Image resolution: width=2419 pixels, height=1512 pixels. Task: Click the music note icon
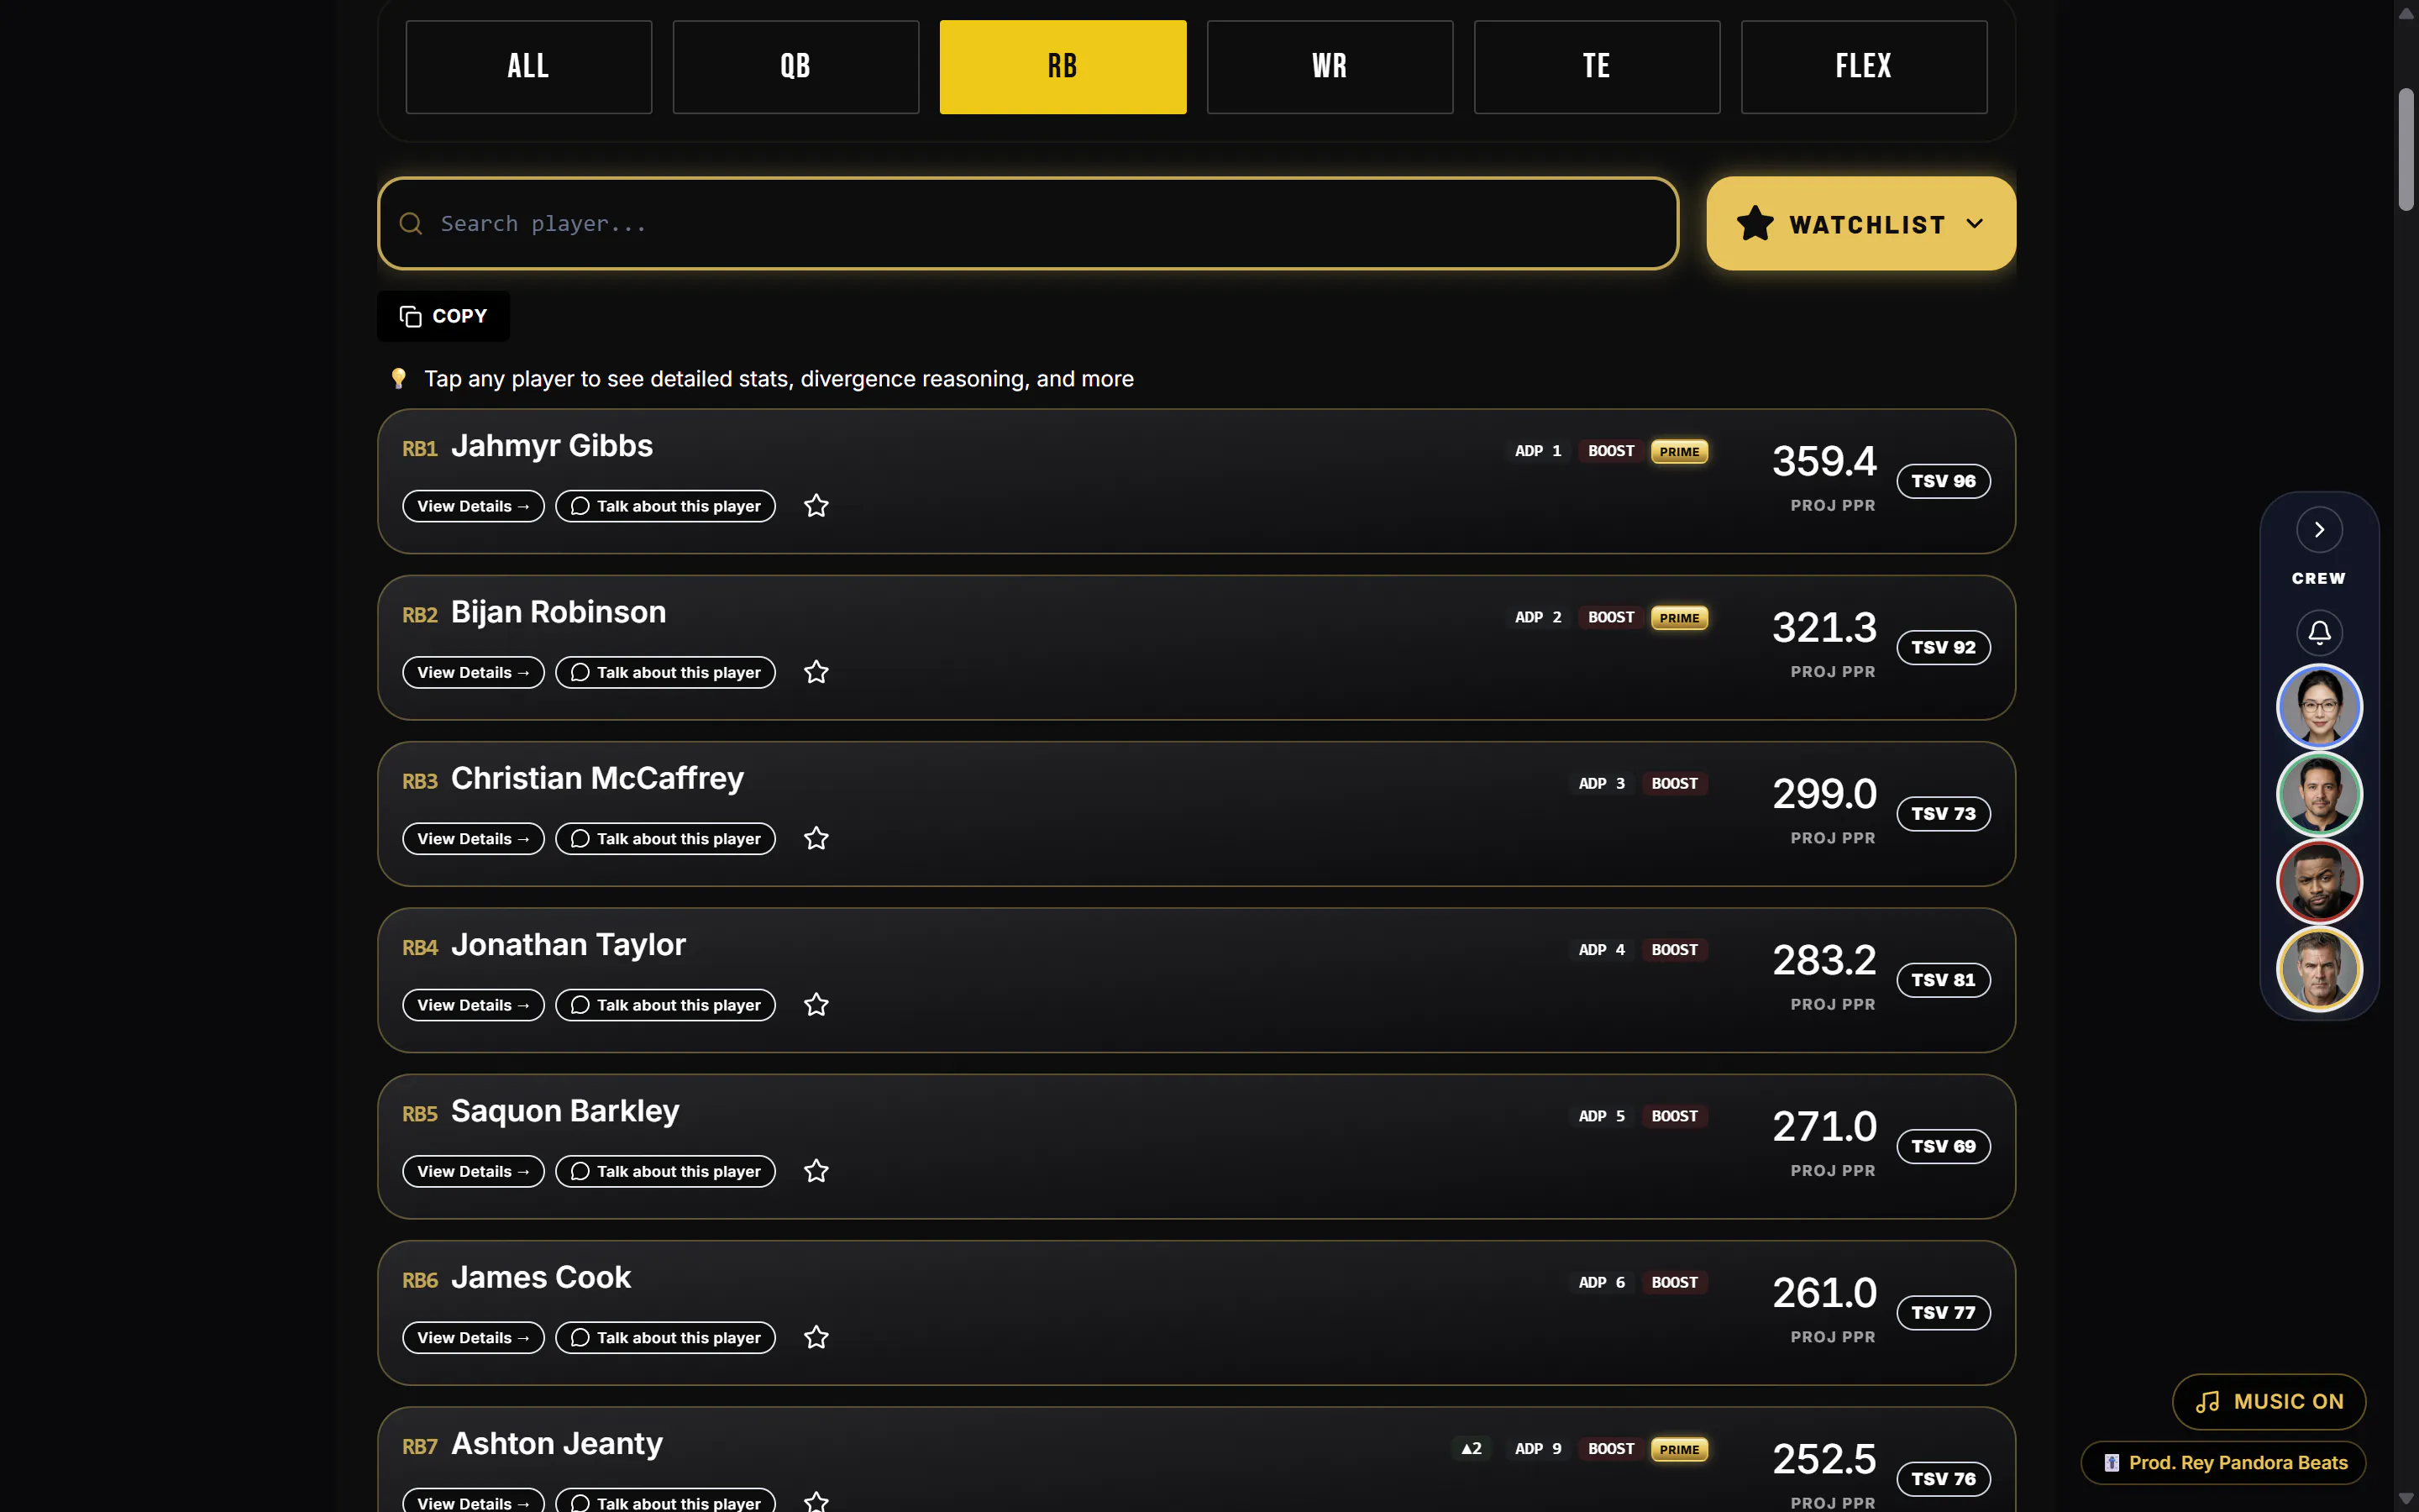pos(2207,1402)
